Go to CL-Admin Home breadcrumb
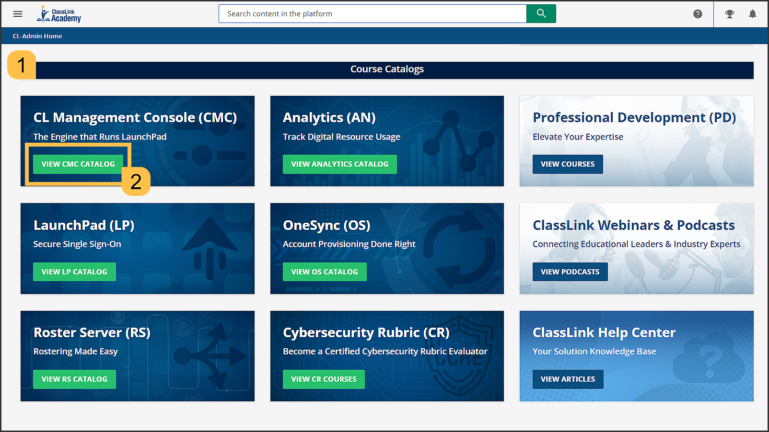Screen dimensions: 769x432 click(37, 36)
